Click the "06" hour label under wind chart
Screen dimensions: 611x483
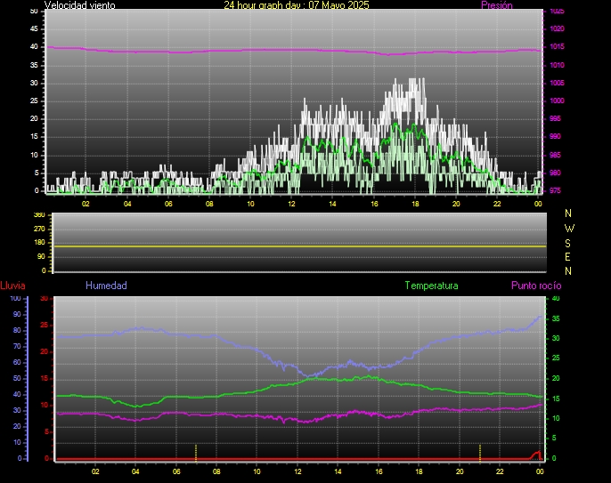168,204
